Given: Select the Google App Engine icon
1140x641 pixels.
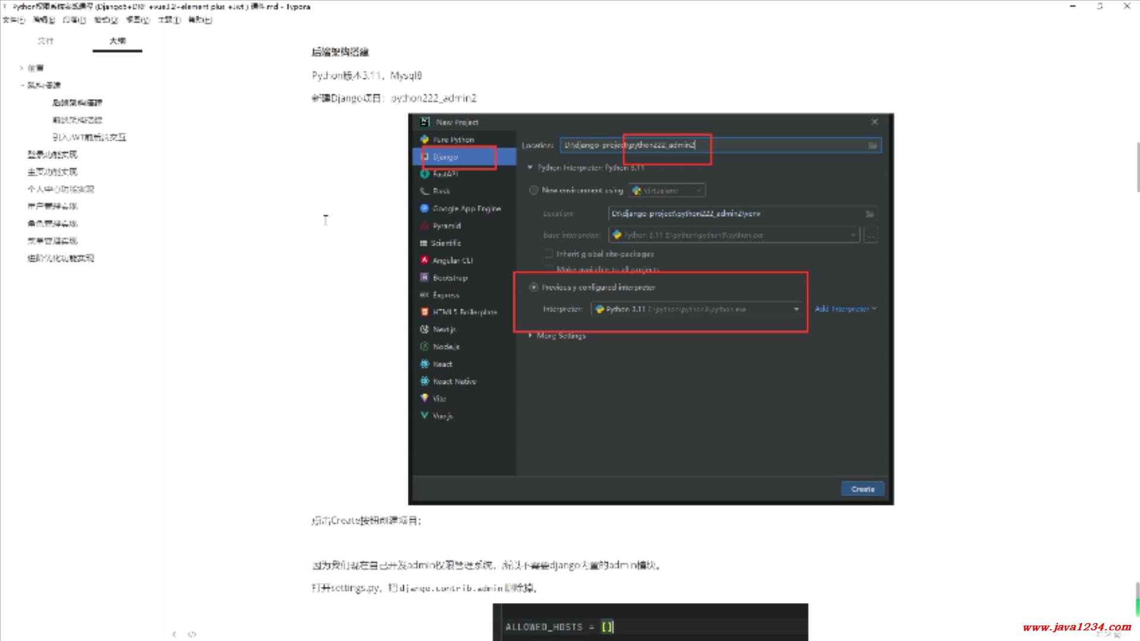Looking at the screenshot, I should pos(425,208).
